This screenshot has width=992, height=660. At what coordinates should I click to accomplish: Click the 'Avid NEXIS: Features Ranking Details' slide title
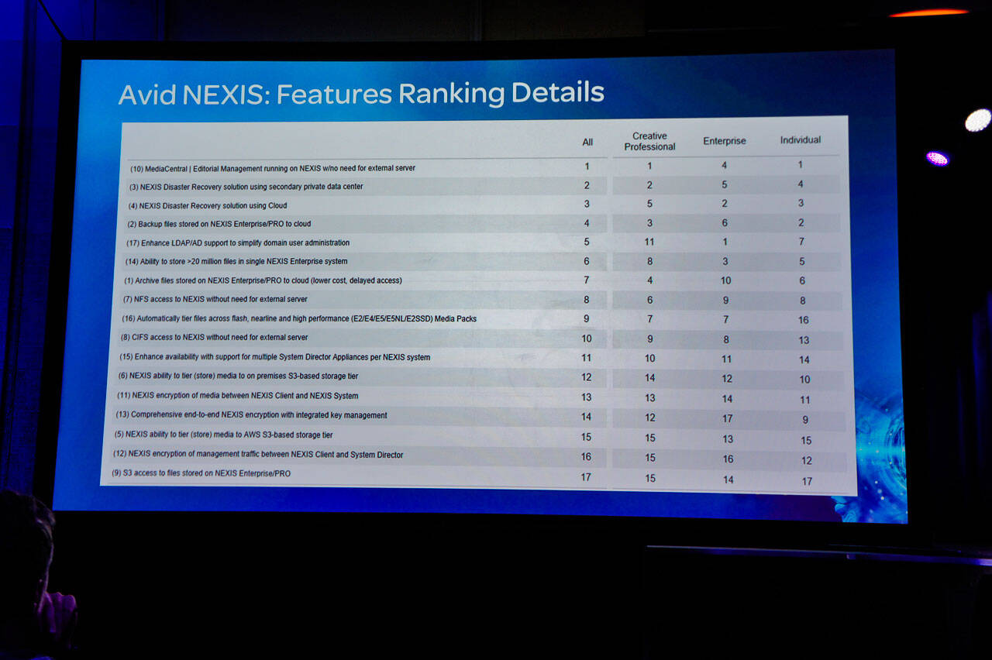(361, 94)
